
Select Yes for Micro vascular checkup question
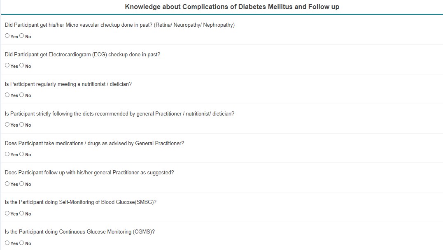[x=7, y=35]
